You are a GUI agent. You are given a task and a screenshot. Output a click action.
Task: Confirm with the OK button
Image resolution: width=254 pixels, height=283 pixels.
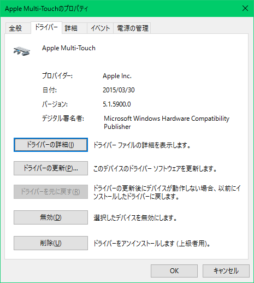(x=174, y=271)
